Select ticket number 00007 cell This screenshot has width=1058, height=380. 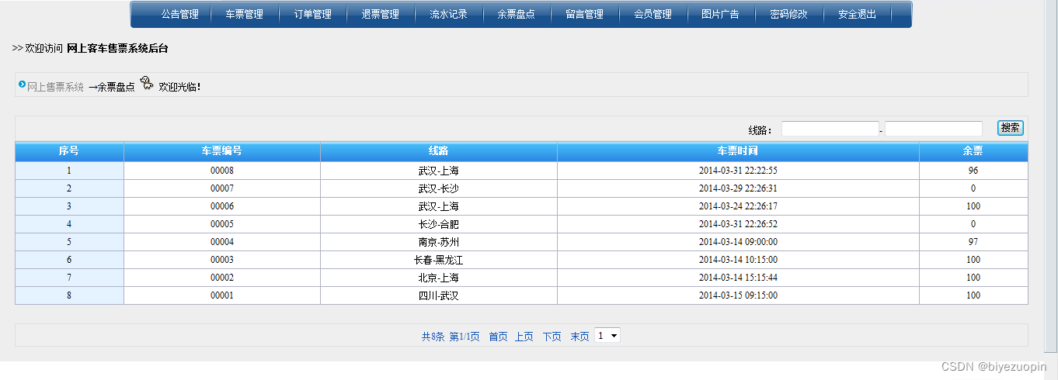tap(222, 188)
